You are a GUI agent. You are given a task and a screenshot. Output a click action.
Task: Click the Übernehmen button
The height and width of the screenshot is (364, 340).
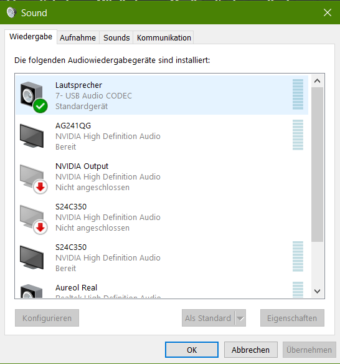(309, 350)
